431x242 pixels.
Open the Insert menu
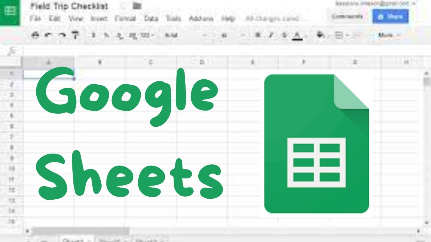[99, 18]
